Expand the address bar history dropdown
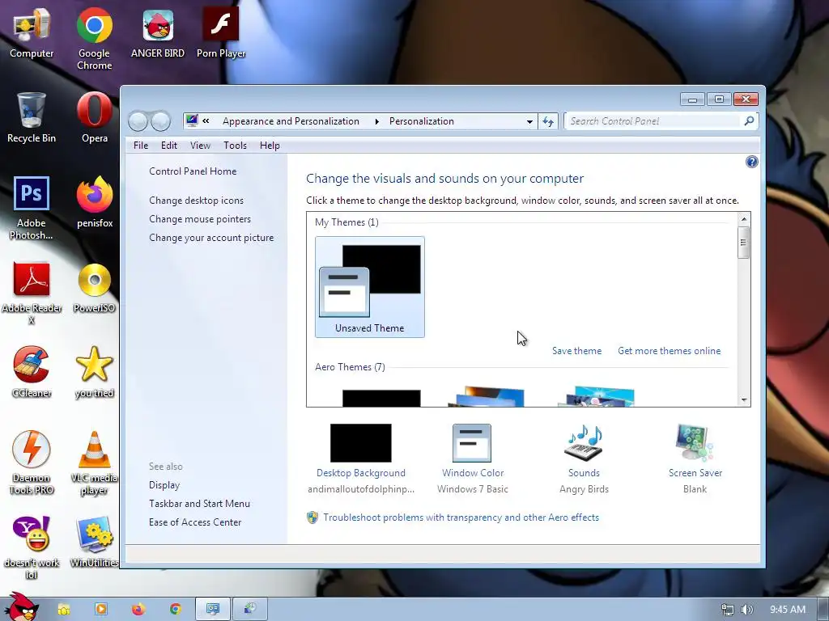This screenshot has height=621, width=829. pyautogui.click(x=529, y=121)
